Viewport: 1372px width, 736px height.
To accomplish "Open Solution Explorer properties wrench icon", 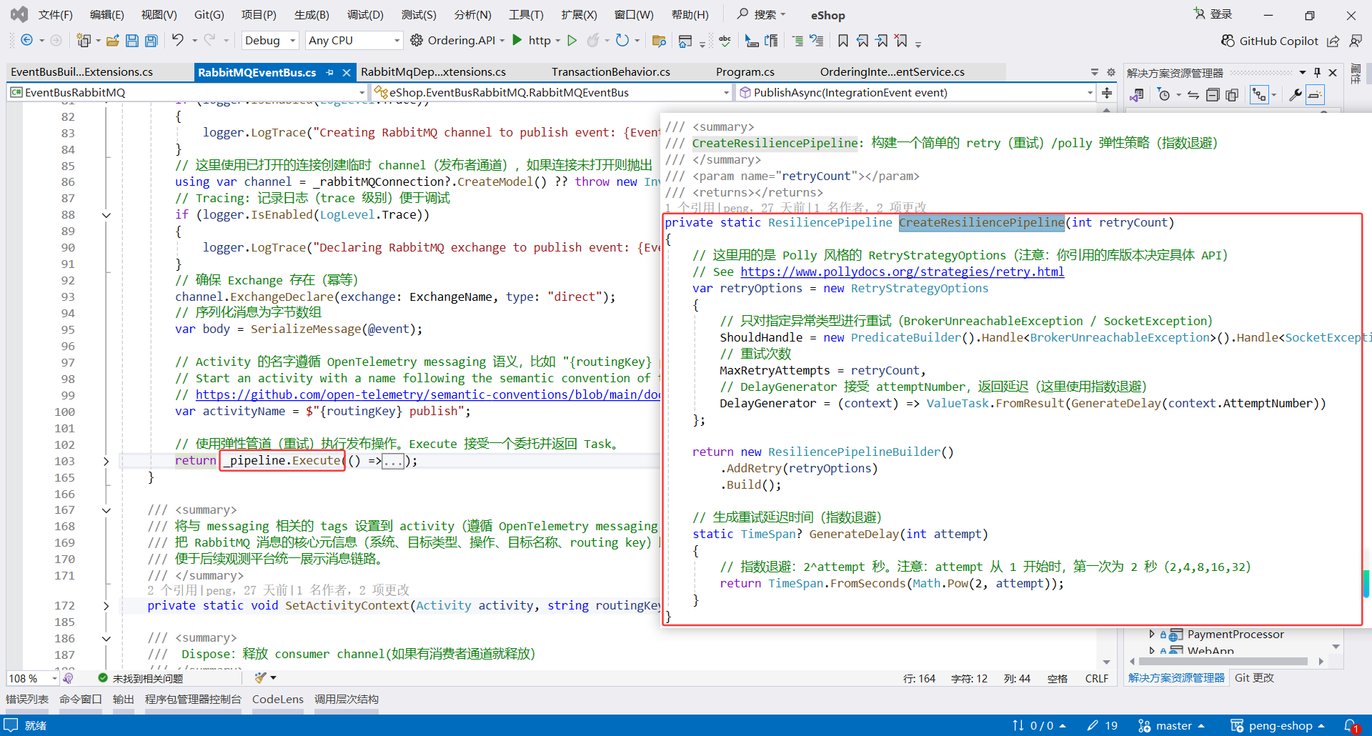I will click(x=1295, y=95).
